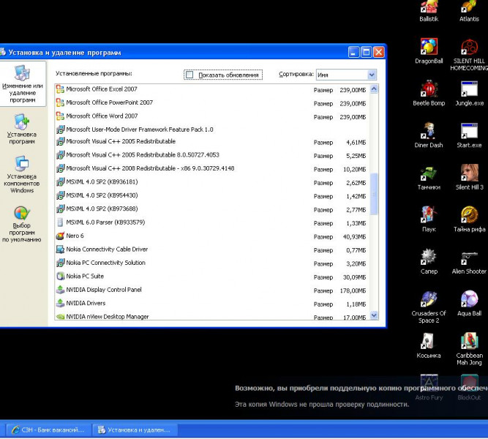Select Microsoft Visual C++ 2008 Redistributable x86 entry
Image resolution: width=488 pixels, height=439 pixels.
211,168
